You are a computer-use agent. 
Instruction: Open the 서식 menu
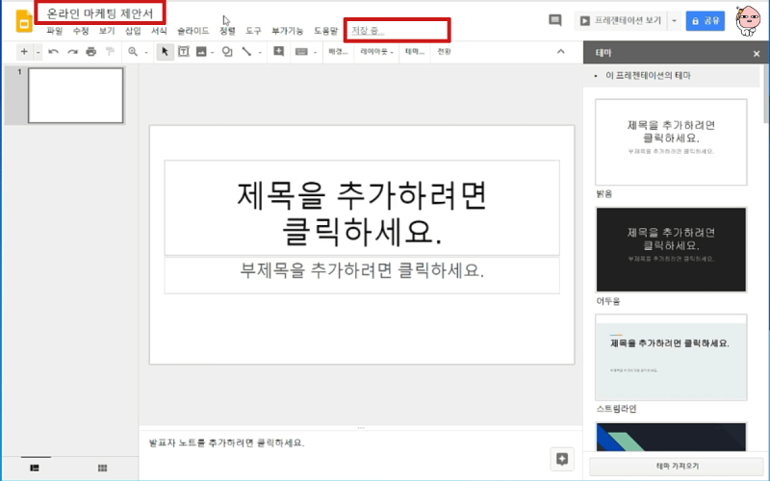click(x=159, y=31)
